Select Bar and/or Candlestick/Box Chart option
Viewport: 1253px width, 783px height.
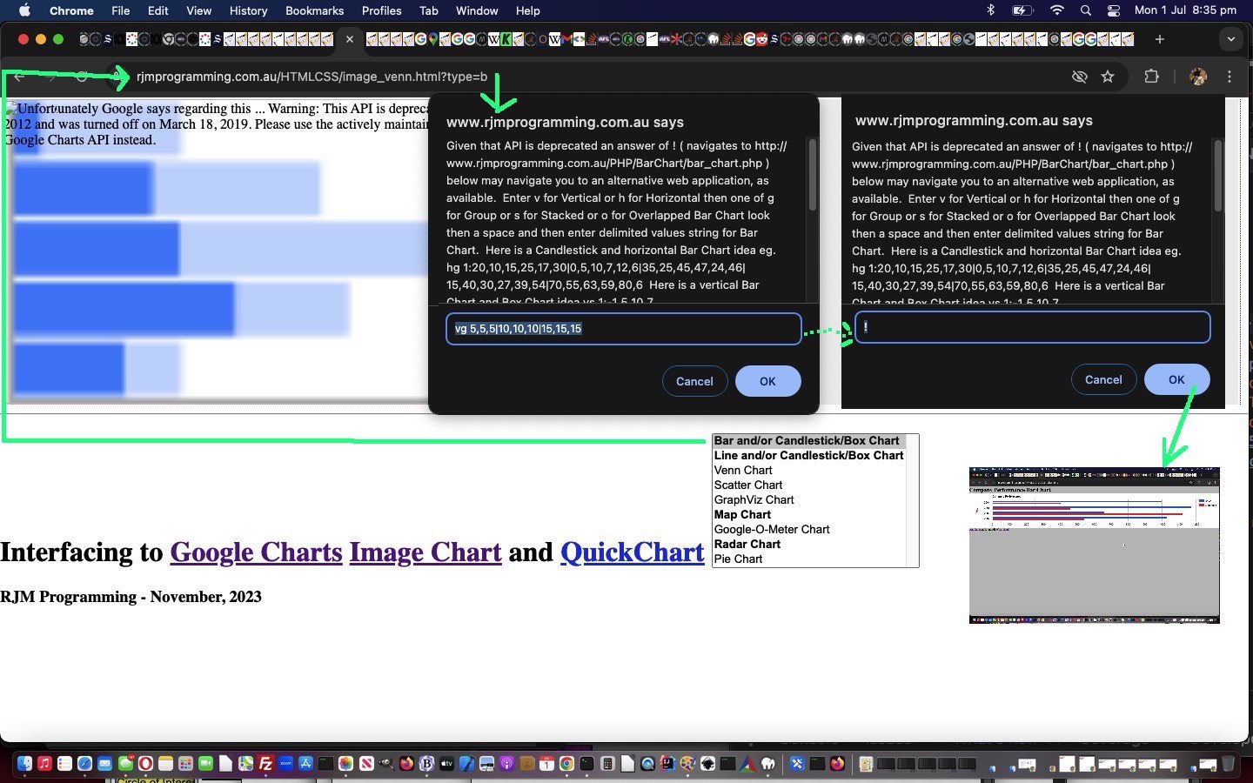click(808, 441)
